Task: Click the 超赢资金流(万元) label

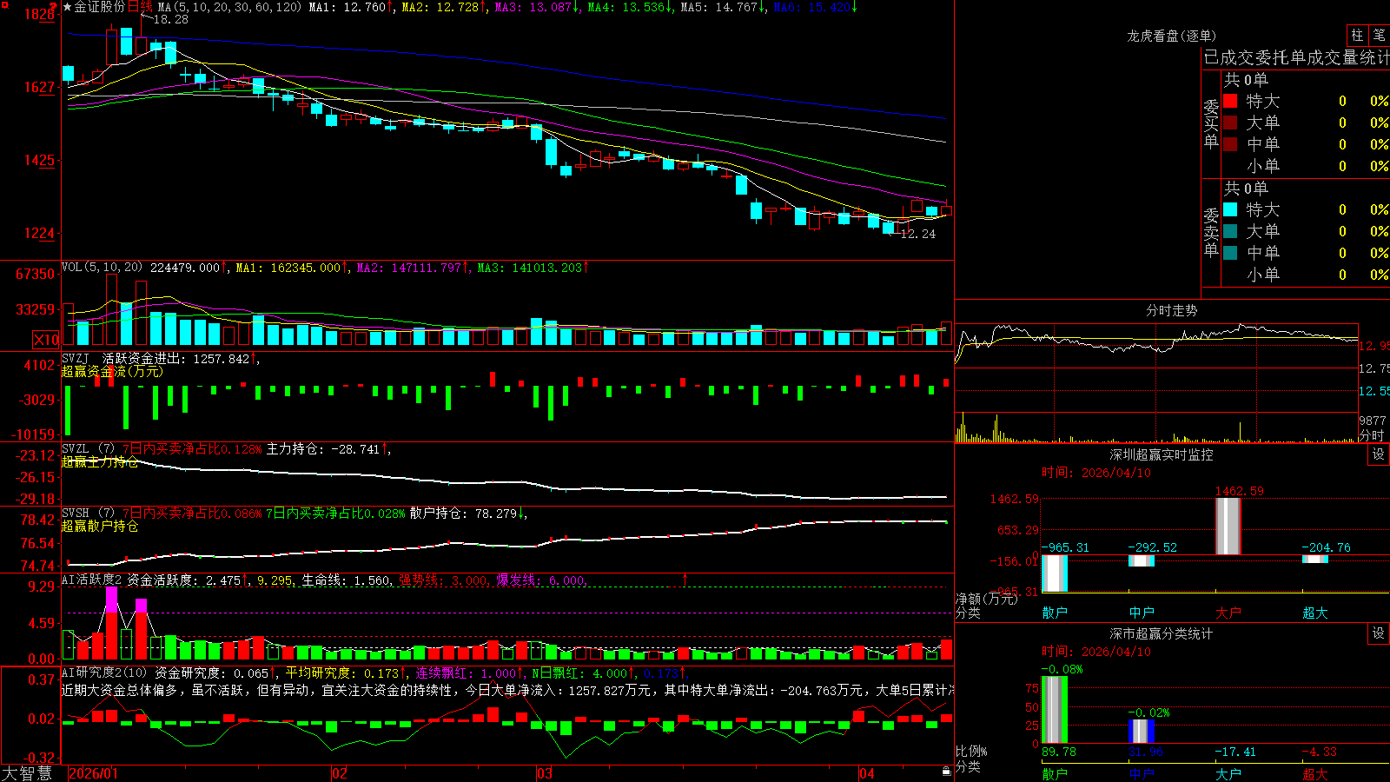Action: 111,371
